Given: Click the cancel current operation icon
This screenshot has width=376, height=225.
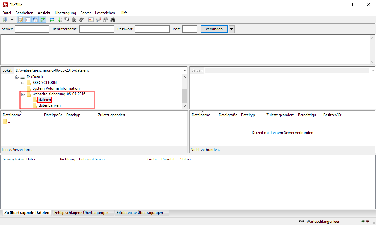Looking at the screenshot, I should point(67,20).
